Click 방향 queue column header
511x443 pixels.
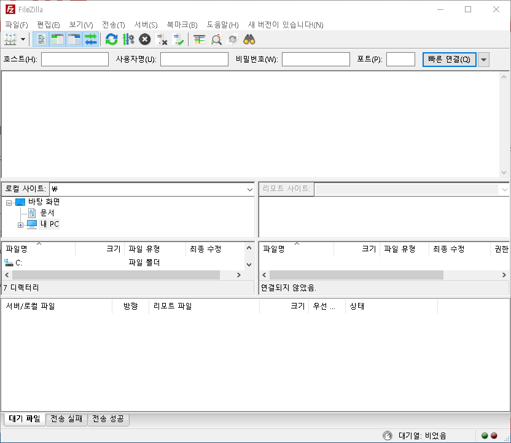tap(130, 306)
